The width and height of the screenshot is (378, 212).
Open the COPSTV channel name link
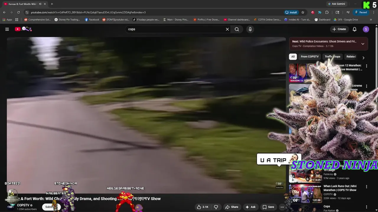click(x=23, y=205)
